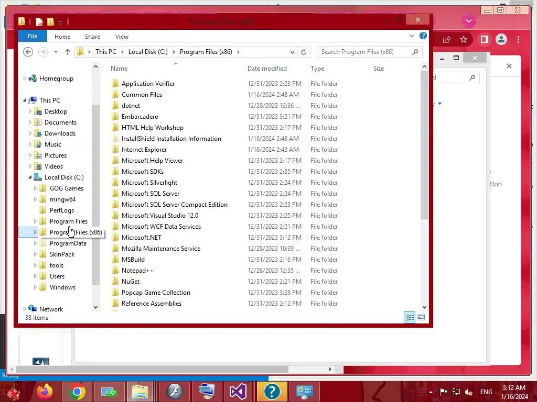The image size is (537, 402).
Task: Collapse Local Disk (C:) tree node
Action: [x=30, y=177]
